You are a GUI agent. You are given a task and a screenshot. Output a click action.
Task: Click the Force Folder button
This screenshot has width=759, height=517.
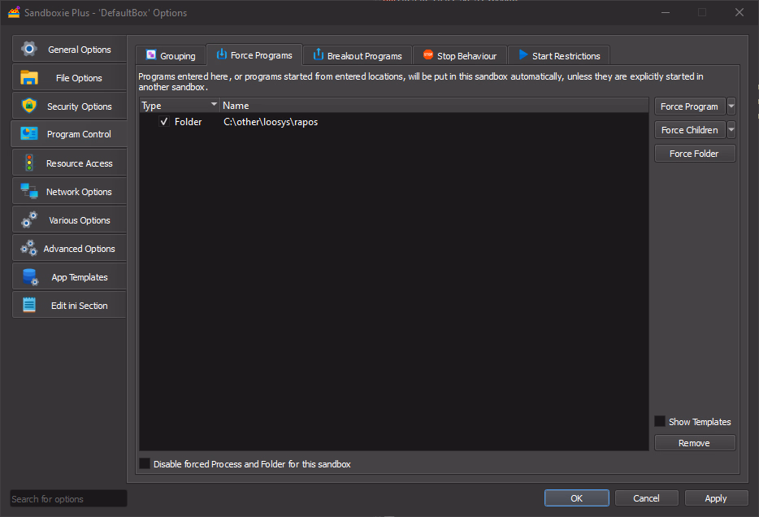pyautogui.click(x=694, y=154)
